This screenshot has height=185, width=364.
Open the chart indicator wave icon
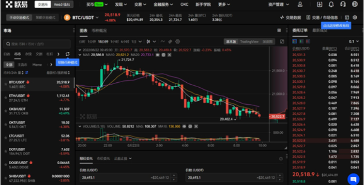(163, 42)
